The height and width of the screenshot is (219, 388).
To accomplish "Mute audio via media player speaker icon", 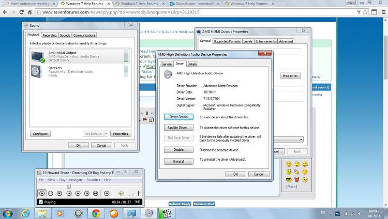I will point(121,193).
